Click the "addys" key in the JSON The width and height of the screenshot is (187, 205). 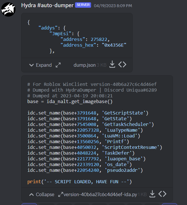pos(48,28)
